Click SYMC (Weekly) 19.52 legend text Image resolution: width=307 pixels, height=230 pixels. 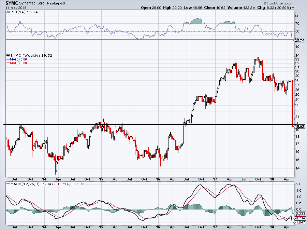[31, 55]
